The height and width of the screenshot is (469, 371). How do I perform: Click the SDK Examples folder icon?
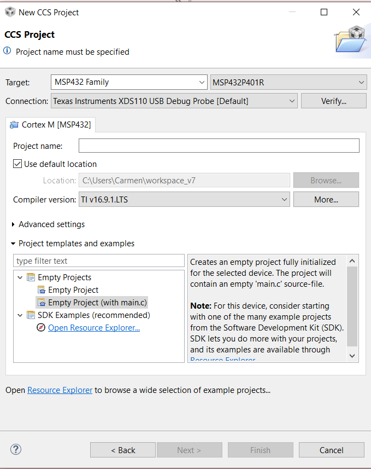click(x=31, y=315)
